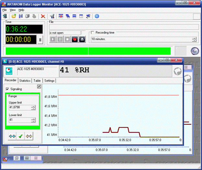Viewport: 202px width, 170px height.
Task: Open the Settings tab
Action: 49,80
